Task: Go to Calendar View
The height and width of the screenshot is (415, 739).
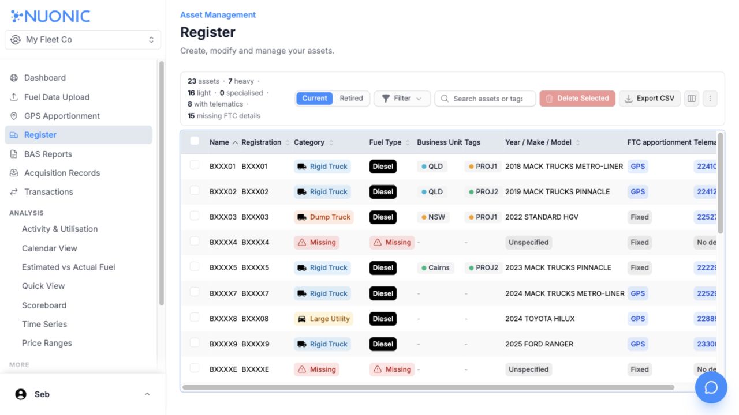Action: [50, 248]
